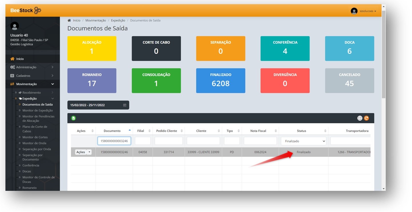Viewport: 412px width, 212px height.
Task: Open calendar icon in date range field
Action: (x=124, y=105)
